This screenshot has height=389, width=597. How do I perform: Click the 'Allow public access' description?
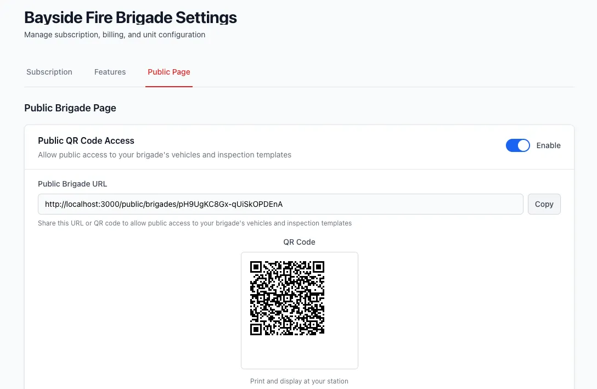pyautogui.click(x=165, y=155)
